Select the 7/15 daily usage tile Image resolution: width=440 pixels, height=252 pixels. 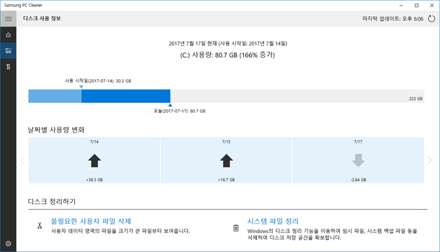tap(226, 161)
